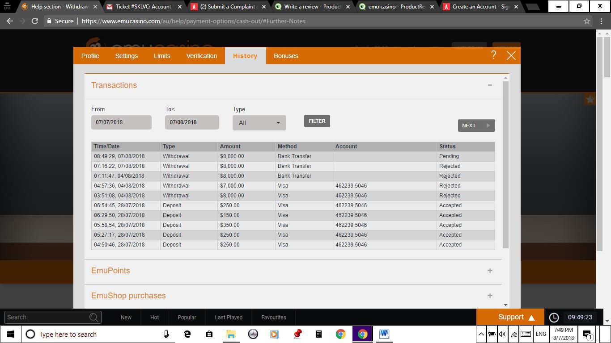Close the Write a review browser tab
Image resolution: width=611 pixels, height=343 pixels.
tap(348, 7)
